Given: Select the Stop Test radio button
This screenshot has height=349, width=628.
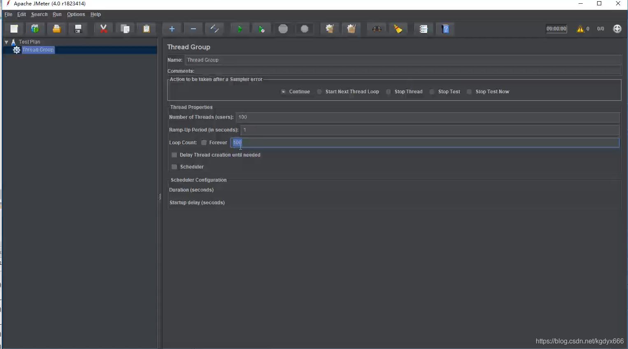Looking at the screenshot, I should click(432, 92).
